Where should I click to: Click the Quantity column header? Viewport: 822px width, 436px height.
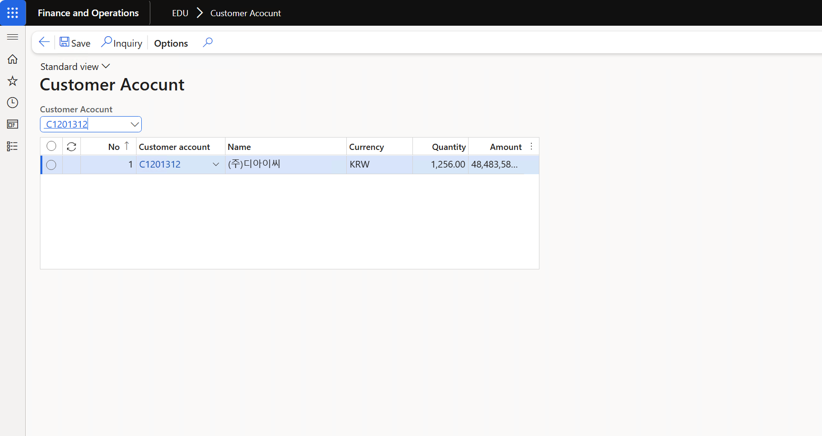[x=440, y=147]
